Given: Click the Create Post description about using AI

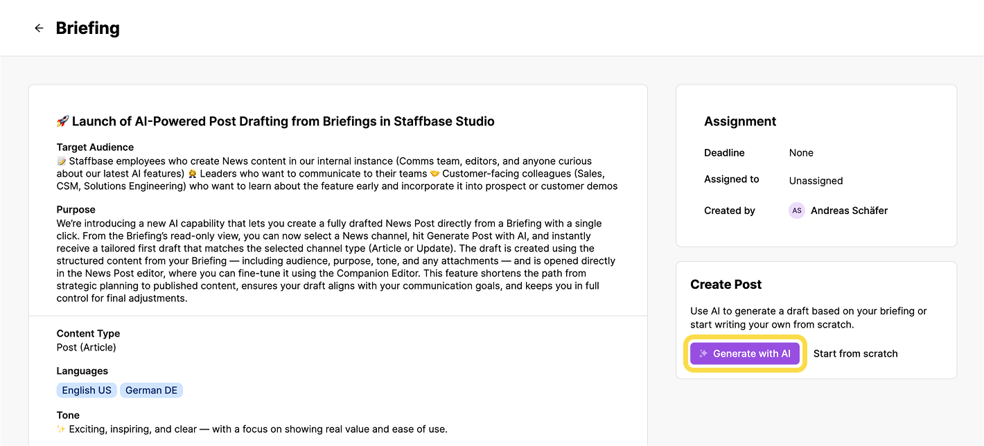Looking at the screenshot, I should point(808,317).
